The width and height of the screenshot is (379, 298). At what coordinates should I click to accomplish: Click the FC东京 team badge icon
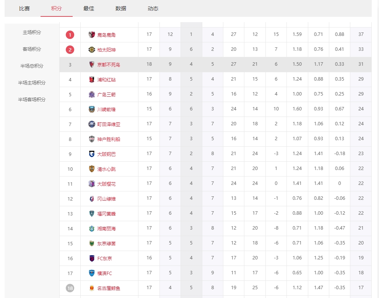(92, 258)
